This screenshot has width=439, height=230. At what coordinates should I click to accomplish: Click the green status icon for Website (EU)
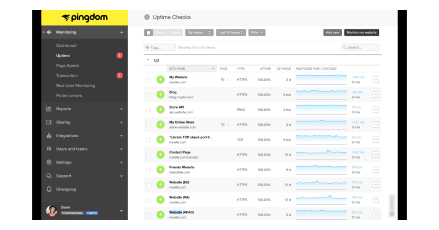pyautogui.click(x=160, y=185)
